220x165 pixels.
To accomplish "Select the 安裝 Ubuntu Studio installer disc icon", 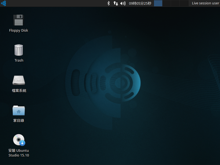I will (x=19, y=140).
